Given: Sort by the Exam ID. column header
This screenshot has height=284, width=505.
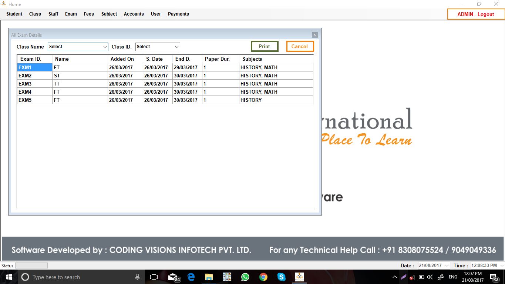Looking at the screenshot, I should click(x=35, y=59).
